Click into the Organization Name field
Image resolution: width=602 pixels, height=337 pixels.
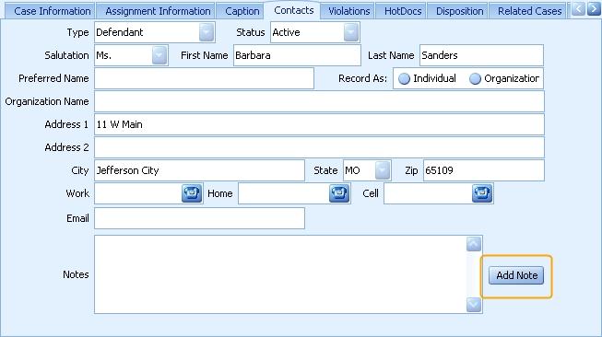pyautogui.click(x=319, y=101)
